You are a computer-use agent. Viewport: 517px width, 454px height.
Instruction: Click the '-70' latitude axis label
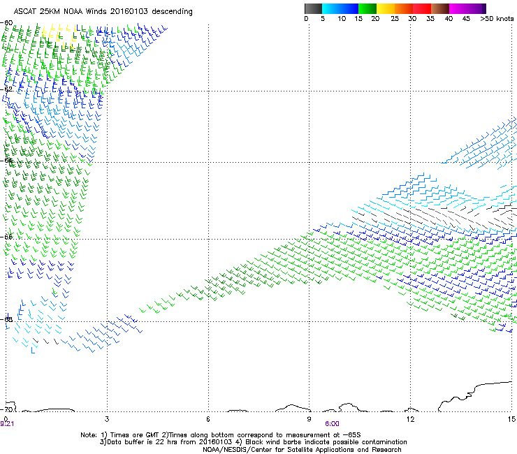coord(6,409)
